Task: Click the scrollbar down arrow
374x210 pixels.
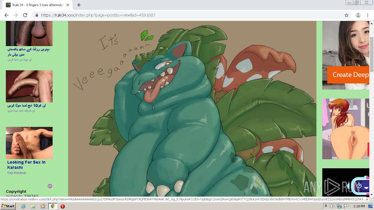Action: (x=372, y=194)
